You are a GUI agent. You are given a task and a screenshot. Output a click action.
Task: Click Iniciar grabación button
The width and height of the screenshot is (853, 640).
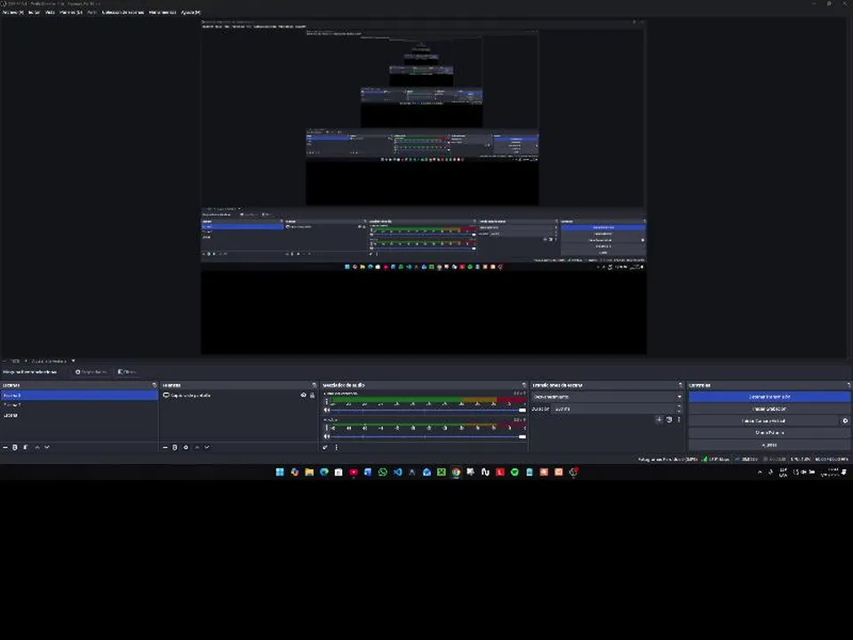click(x=769, y=409)
